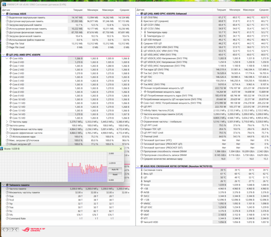The width and height of the screenshot is (271, 237).
Task: Click the icon in the Vcore graph title
Action: tap(1, 149)
